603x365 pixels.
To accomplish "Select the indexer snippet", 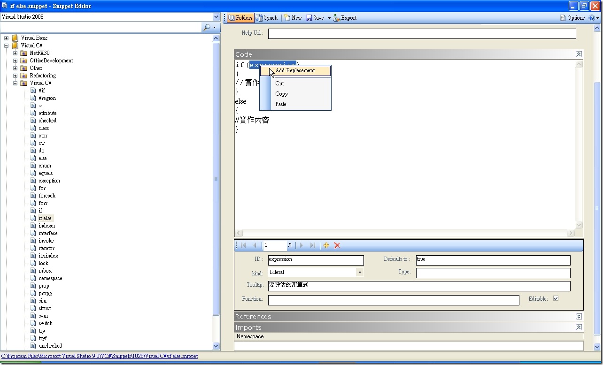I will (47, 226).
